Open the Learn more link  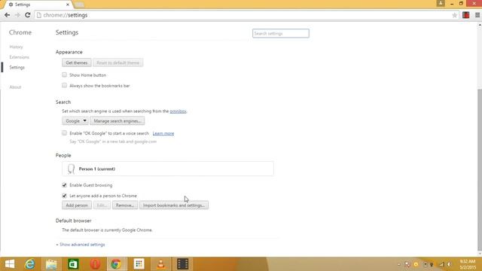click(x=163, y=133)
